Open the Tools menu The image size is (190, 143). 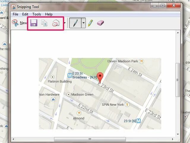(37, 14)
